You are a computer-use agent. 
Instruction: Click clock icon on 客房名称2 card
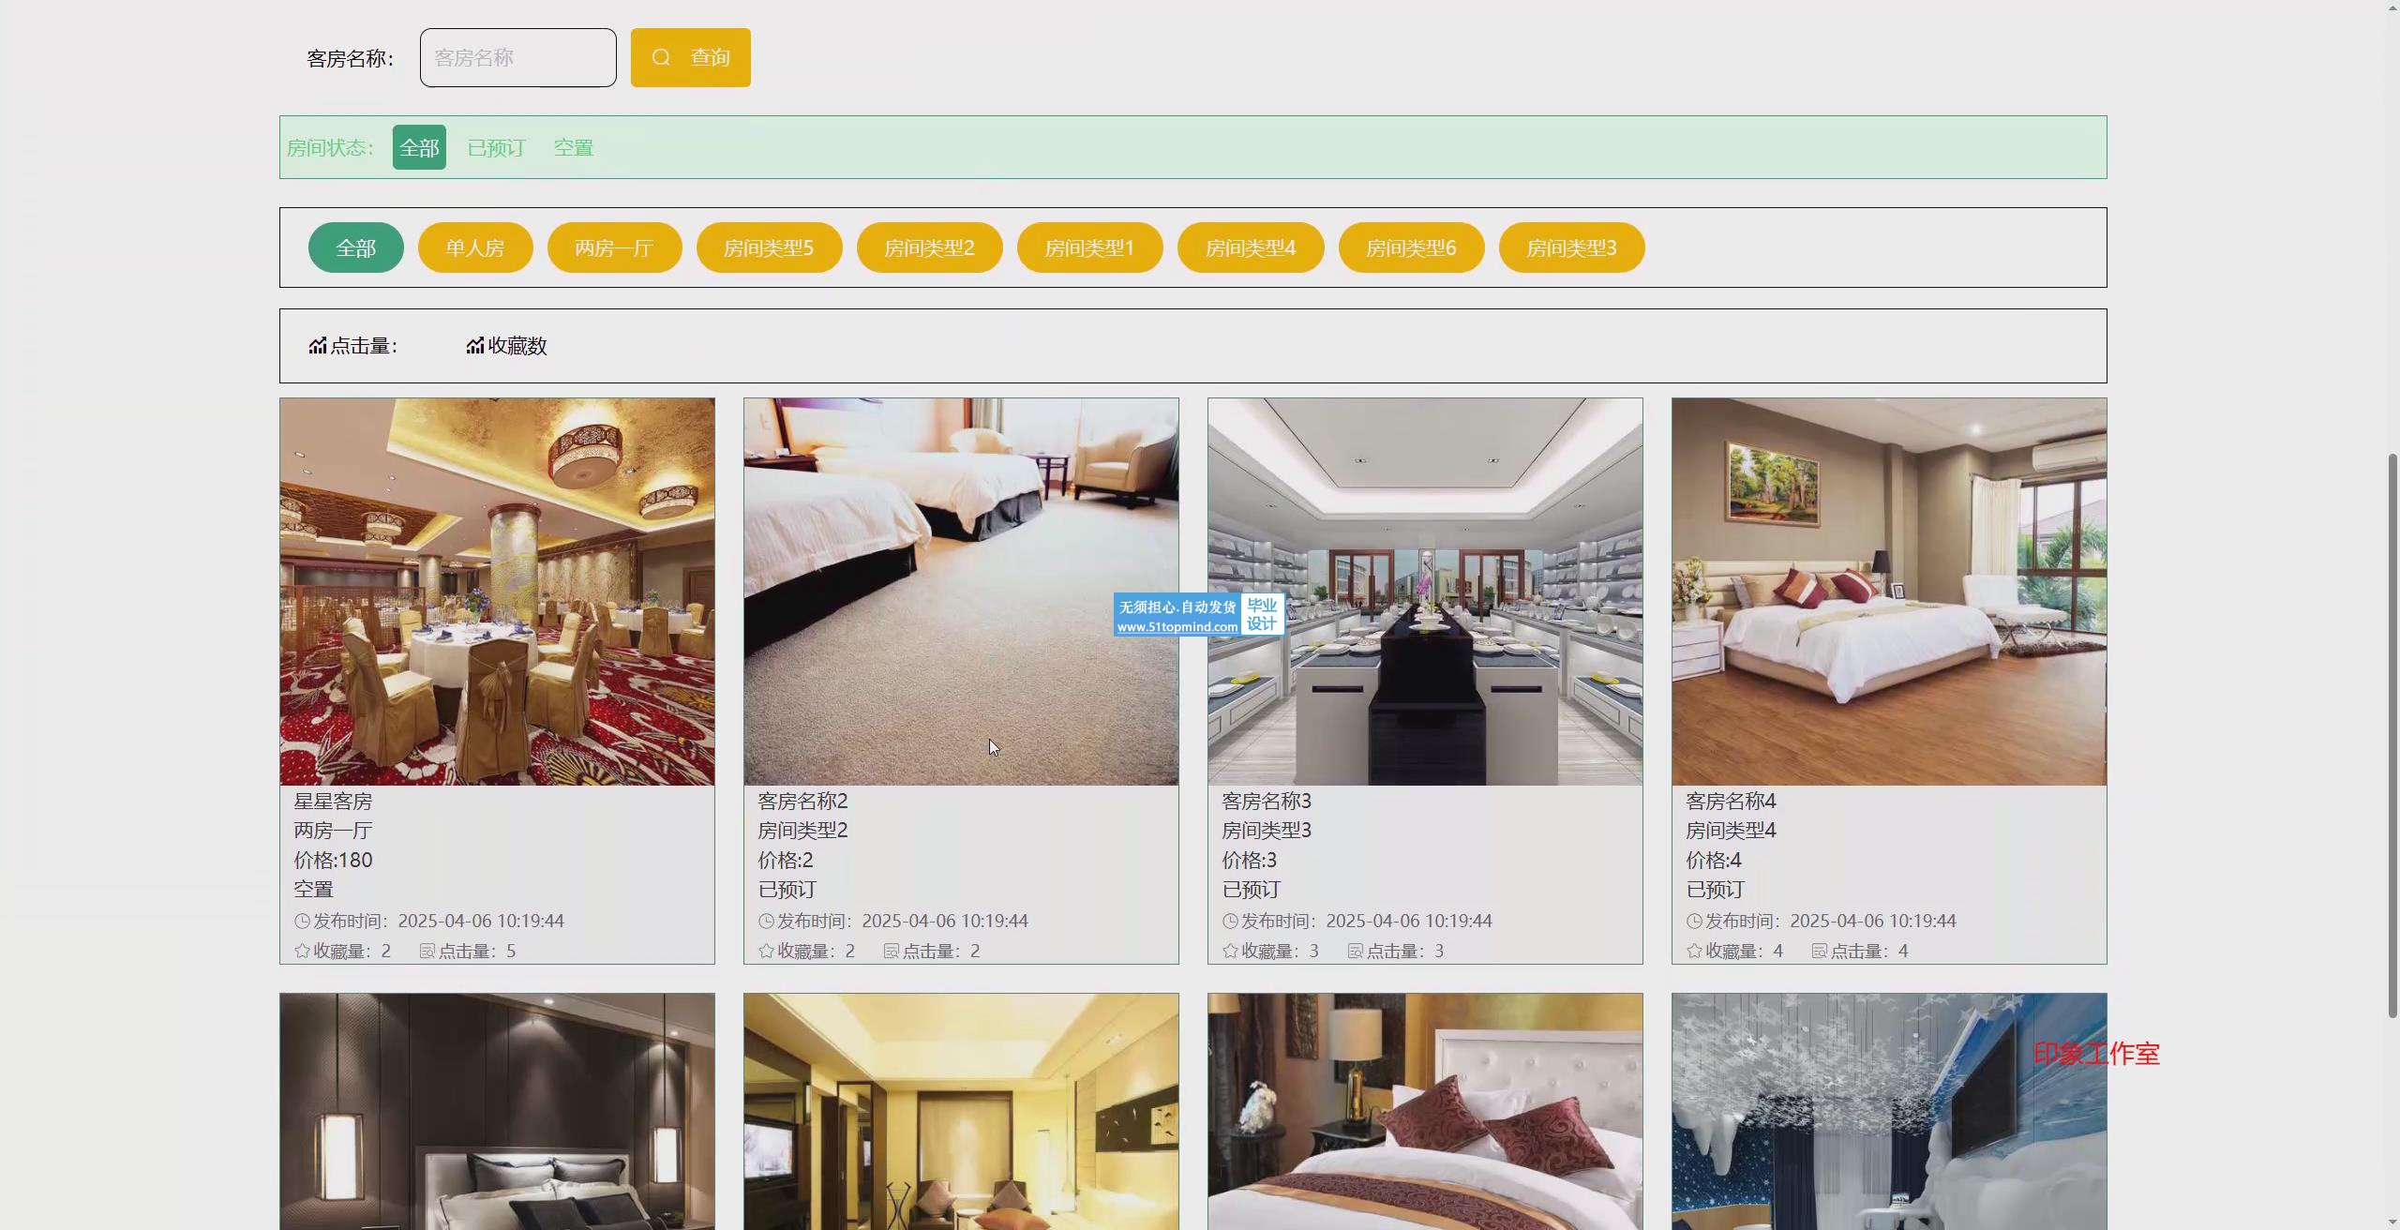(766, 922)
